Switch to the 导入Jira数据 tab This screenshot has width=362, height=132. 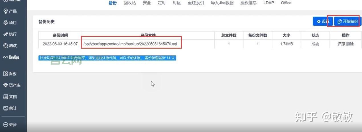[x=222, y=3]
